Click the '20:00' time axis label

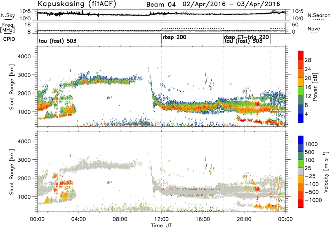[x=244, y=219]
